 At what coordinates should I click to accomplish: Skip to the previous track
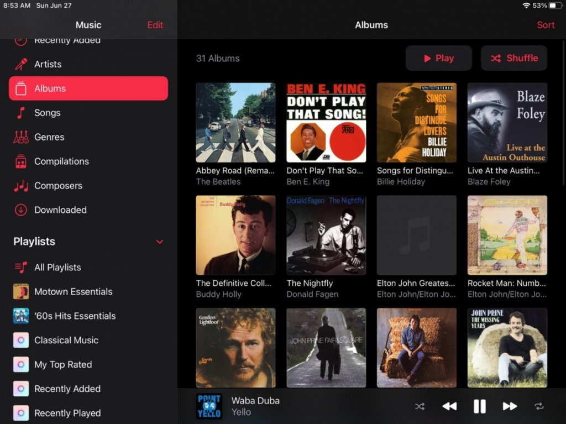coord(449,406)
